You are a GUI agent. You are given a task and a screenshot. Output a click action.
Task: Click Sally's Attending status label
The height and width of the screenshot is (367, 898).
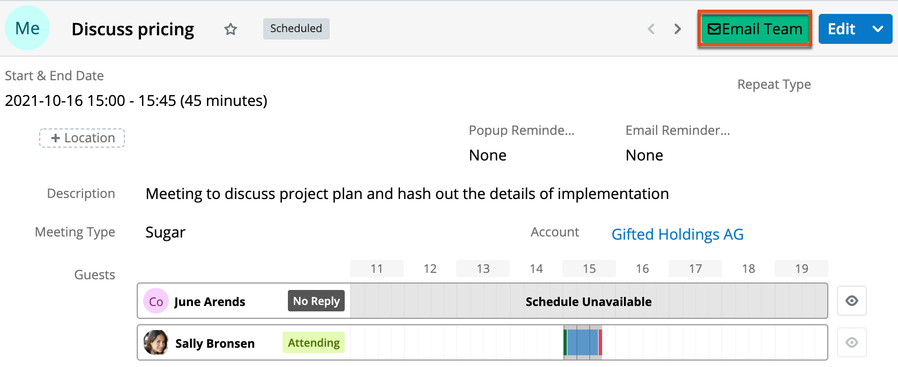(x=314, y=343)
